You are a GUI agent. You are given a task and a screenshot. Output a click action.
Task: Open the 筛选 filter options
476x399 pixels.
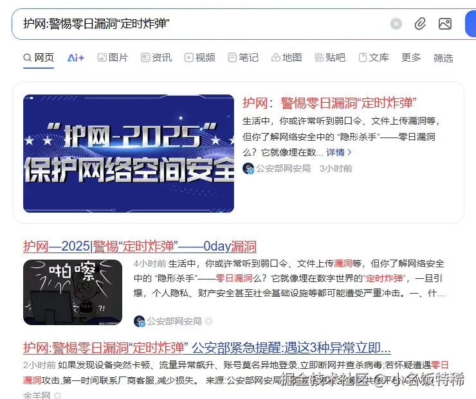tap(443, 58)
